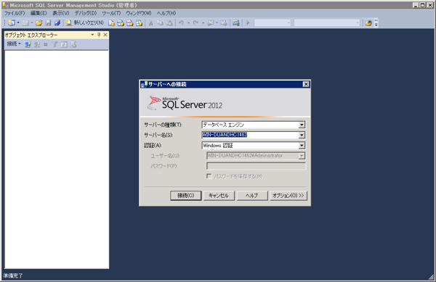The width and height of the screenshot is (436, 282).
Task: Click the Undo arrow icon
Action: tap(181, 23)
